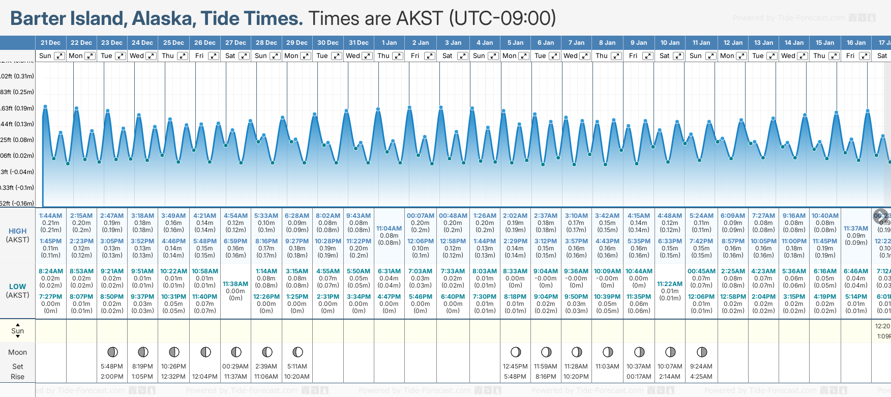Click the 11:04AM high tide on 1 Jan

click(x=389, y=229)
